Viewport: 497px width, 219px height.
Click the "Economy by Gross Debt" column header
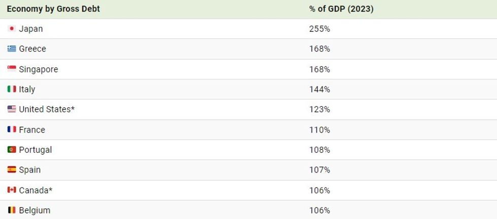coord(53,9)
